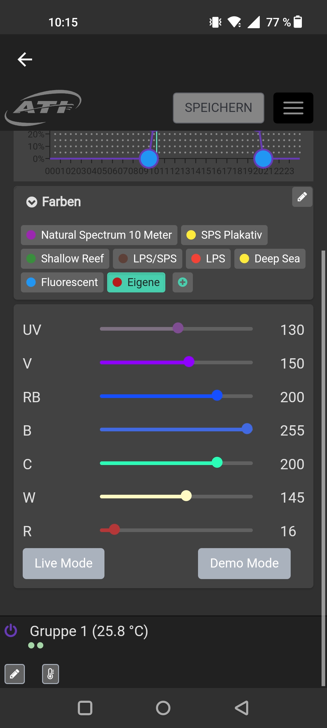Tap the back arrow icon

point(25,59)
